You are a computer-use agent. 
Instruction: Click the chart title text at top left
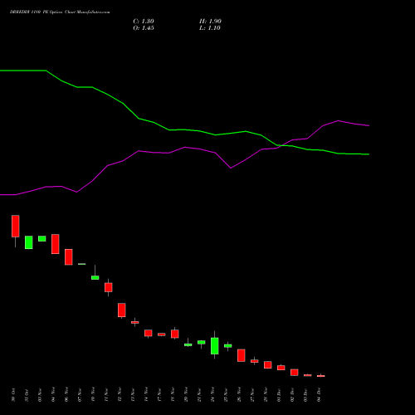(x=60, y=12)
